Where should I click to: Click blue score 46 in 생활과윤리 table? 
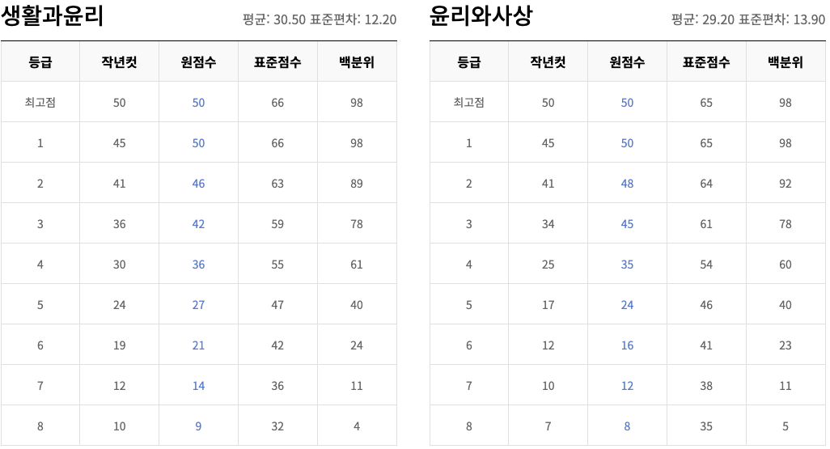click(x=198, y=184)
